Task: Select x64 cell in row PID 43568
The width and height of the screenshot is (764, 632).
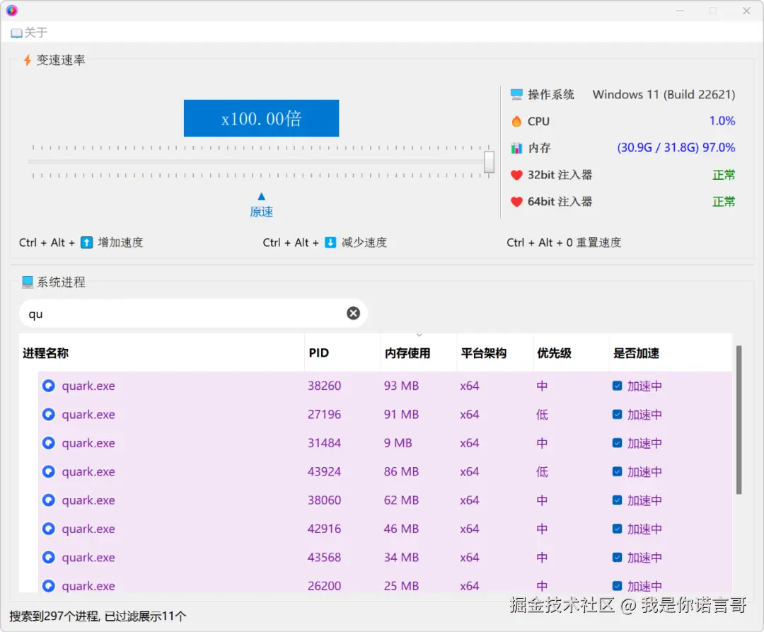Action: pos(469,558)
